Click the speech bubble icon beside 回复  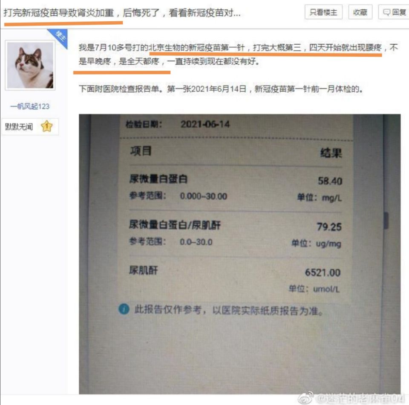coord(386,12)
